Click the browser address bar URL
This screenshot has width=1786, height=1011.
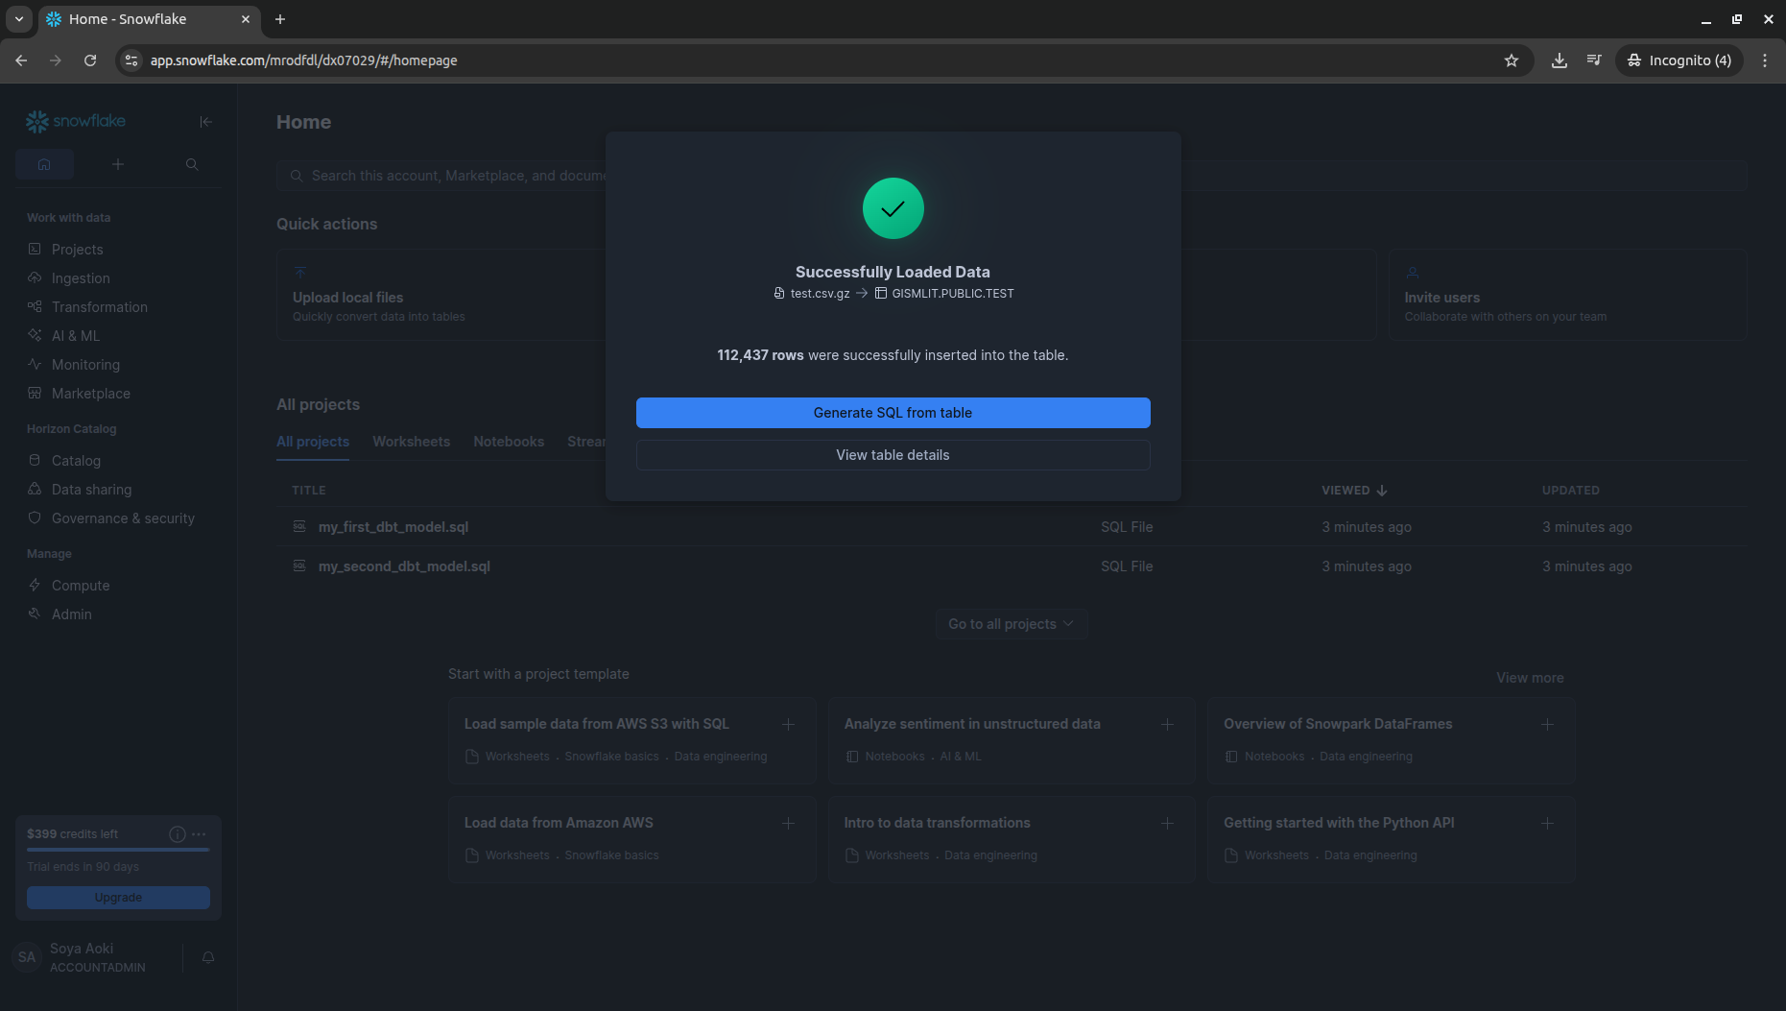pos(303,60)
